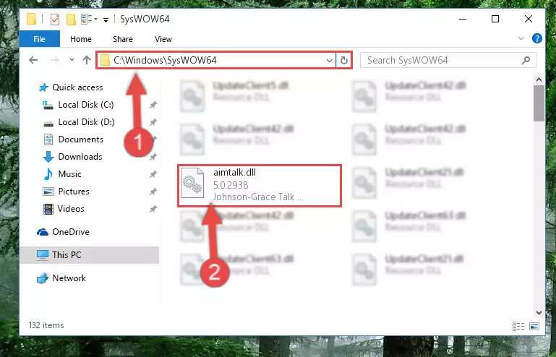Click the aimtalk.dll version text 5.0.2938

231,185
